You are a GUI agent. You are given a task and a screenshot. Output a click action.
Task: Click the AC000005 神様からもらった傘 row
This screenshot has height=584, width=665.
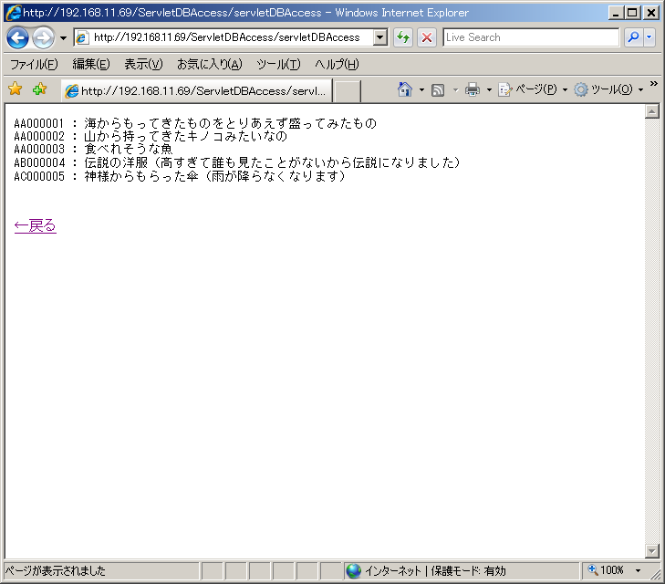180,176
